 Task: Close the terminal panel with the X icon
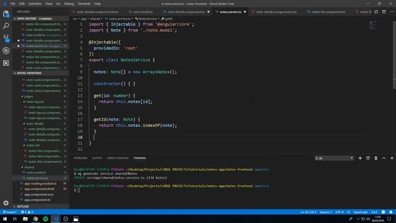click(392, 158)
